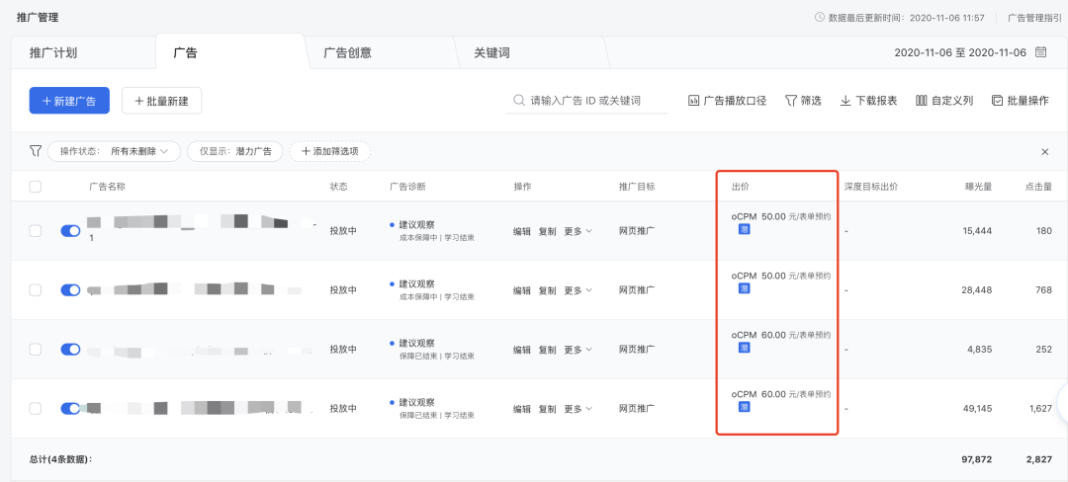Click the 768 clicks cell
The image size is (1068, 482).
coord(1044,290)
